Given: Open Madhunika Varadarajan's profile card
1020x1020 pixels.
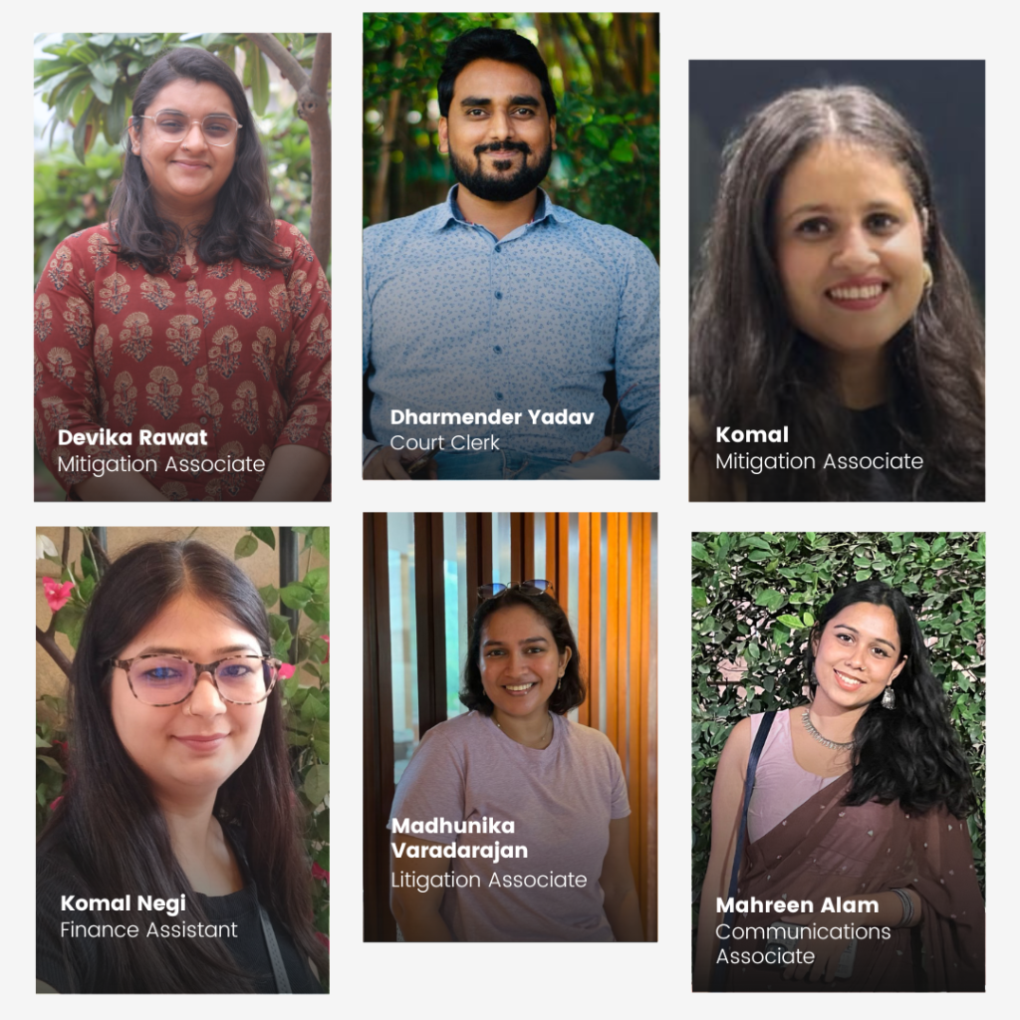Looking at the screenshot, I should [x=510, y=726].
